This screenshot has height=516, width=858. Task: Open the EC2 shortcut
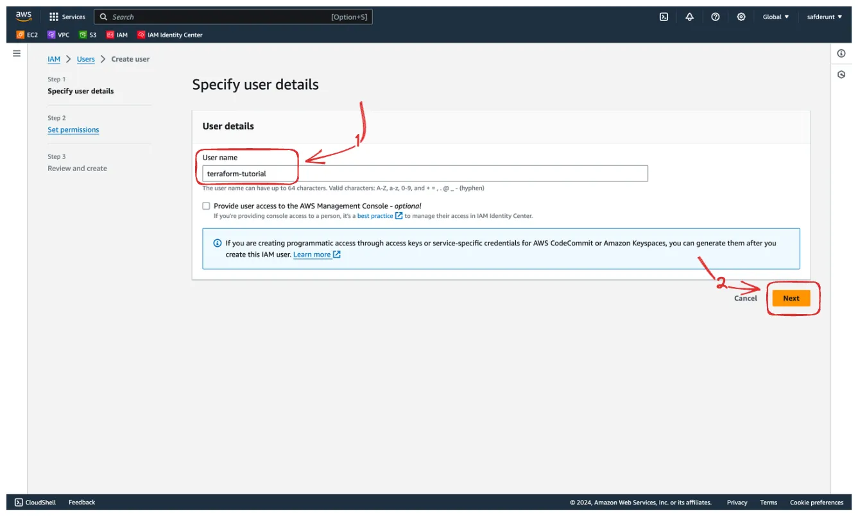click(x=28, y=35)
